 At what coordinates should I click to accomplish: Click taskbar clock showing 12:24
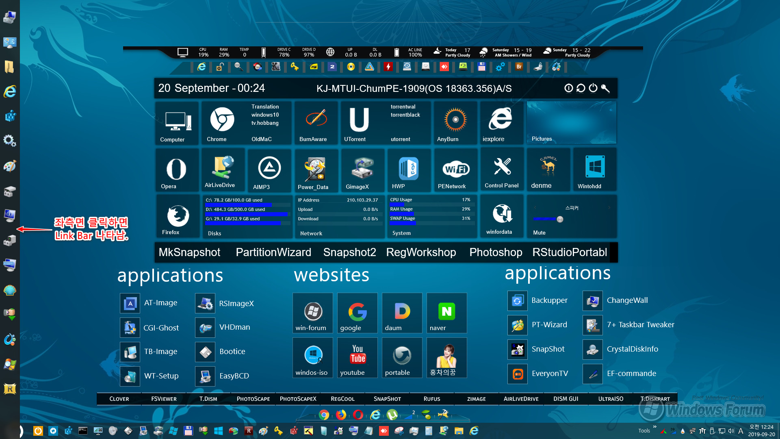pyautogui.click(x=761, y=430)
